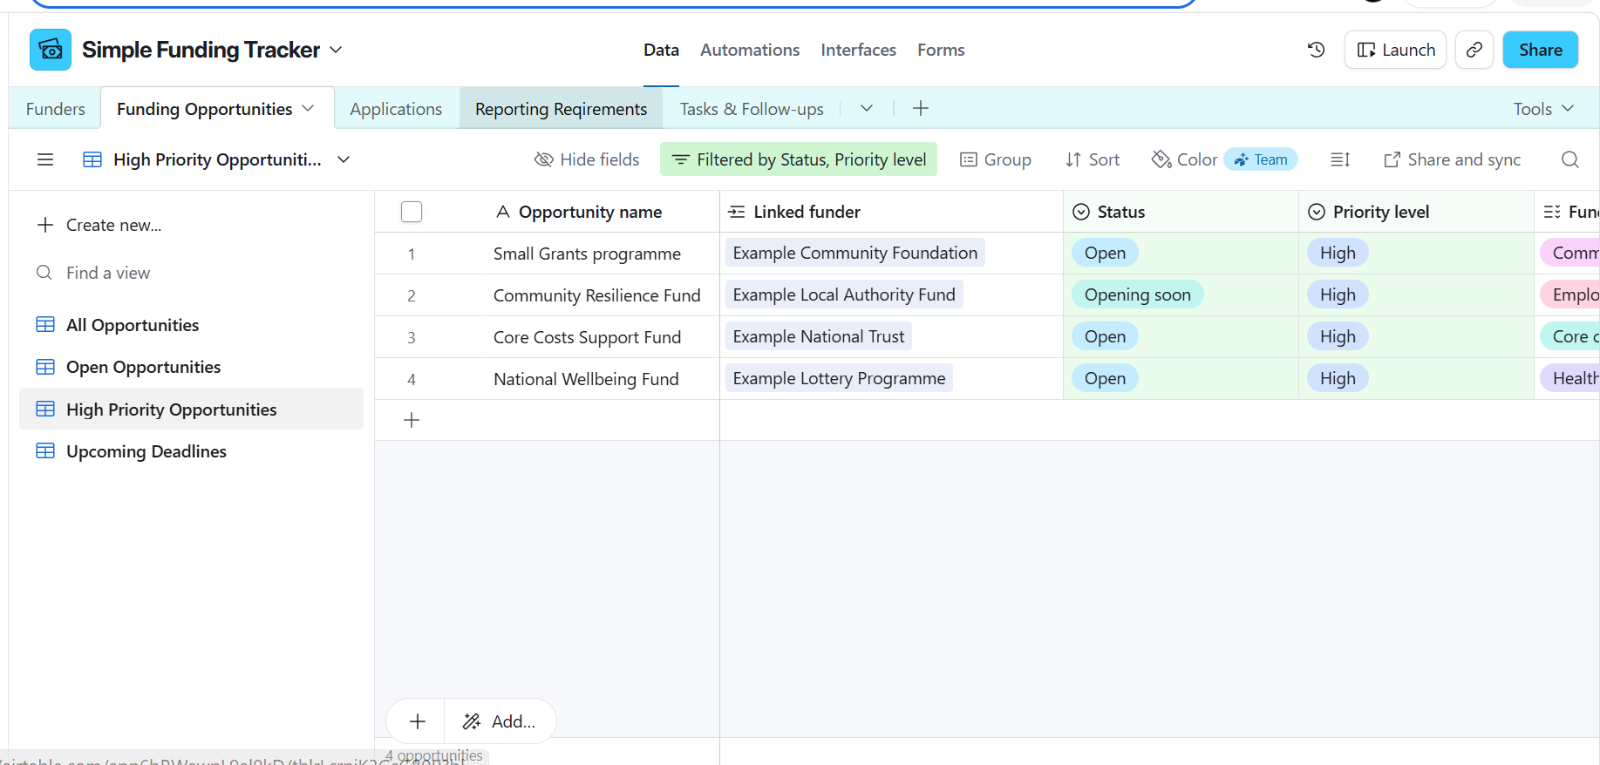The width and height of the screenshot is (1600, 765).
Task: Search records with the magnifier icon
Action: click(1570, 159)
